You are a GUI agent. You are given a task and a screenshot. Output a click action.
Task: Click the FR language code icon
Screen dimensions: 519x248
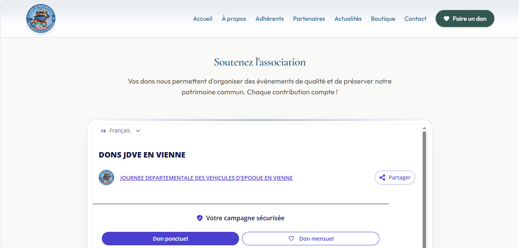pyautogui.click(x=103, y=131)
